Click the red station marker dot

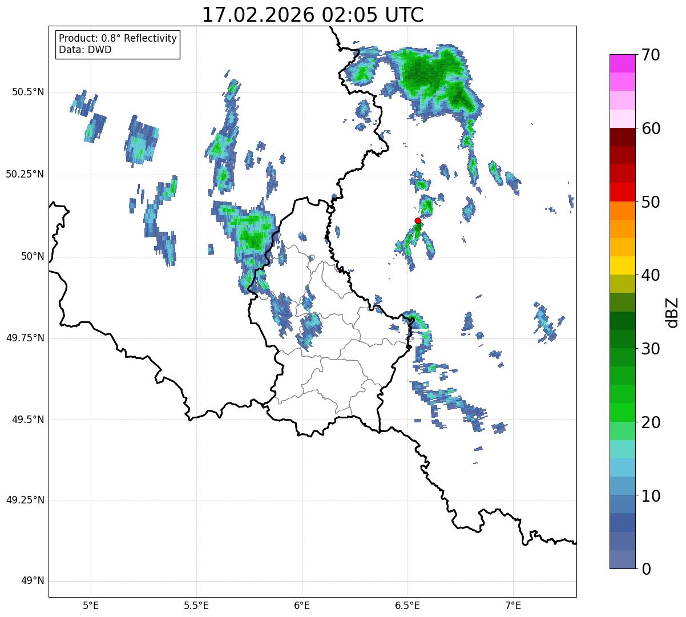418,220
